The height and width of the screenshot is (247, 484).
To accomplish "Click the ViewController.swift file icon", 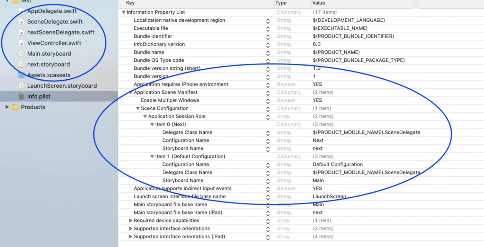I will pyautogui.click(x=21, y=43).
